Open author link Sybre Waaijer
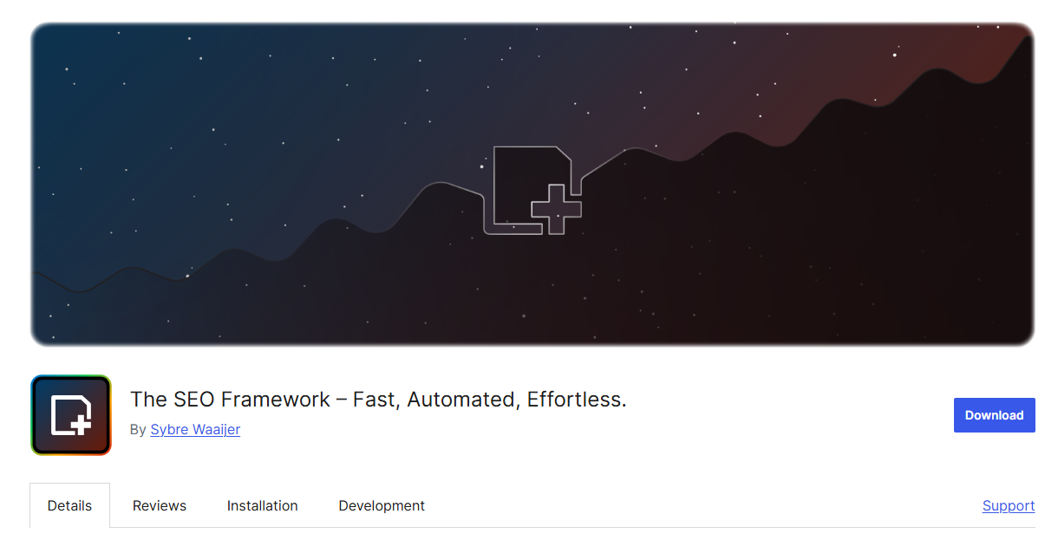This screenshot has height=553, width=1058. pos(195,429)
